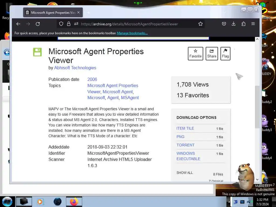276x207 pixels.
Task: Download the ITEM TILE file
Action: click(x=185, y=128)
